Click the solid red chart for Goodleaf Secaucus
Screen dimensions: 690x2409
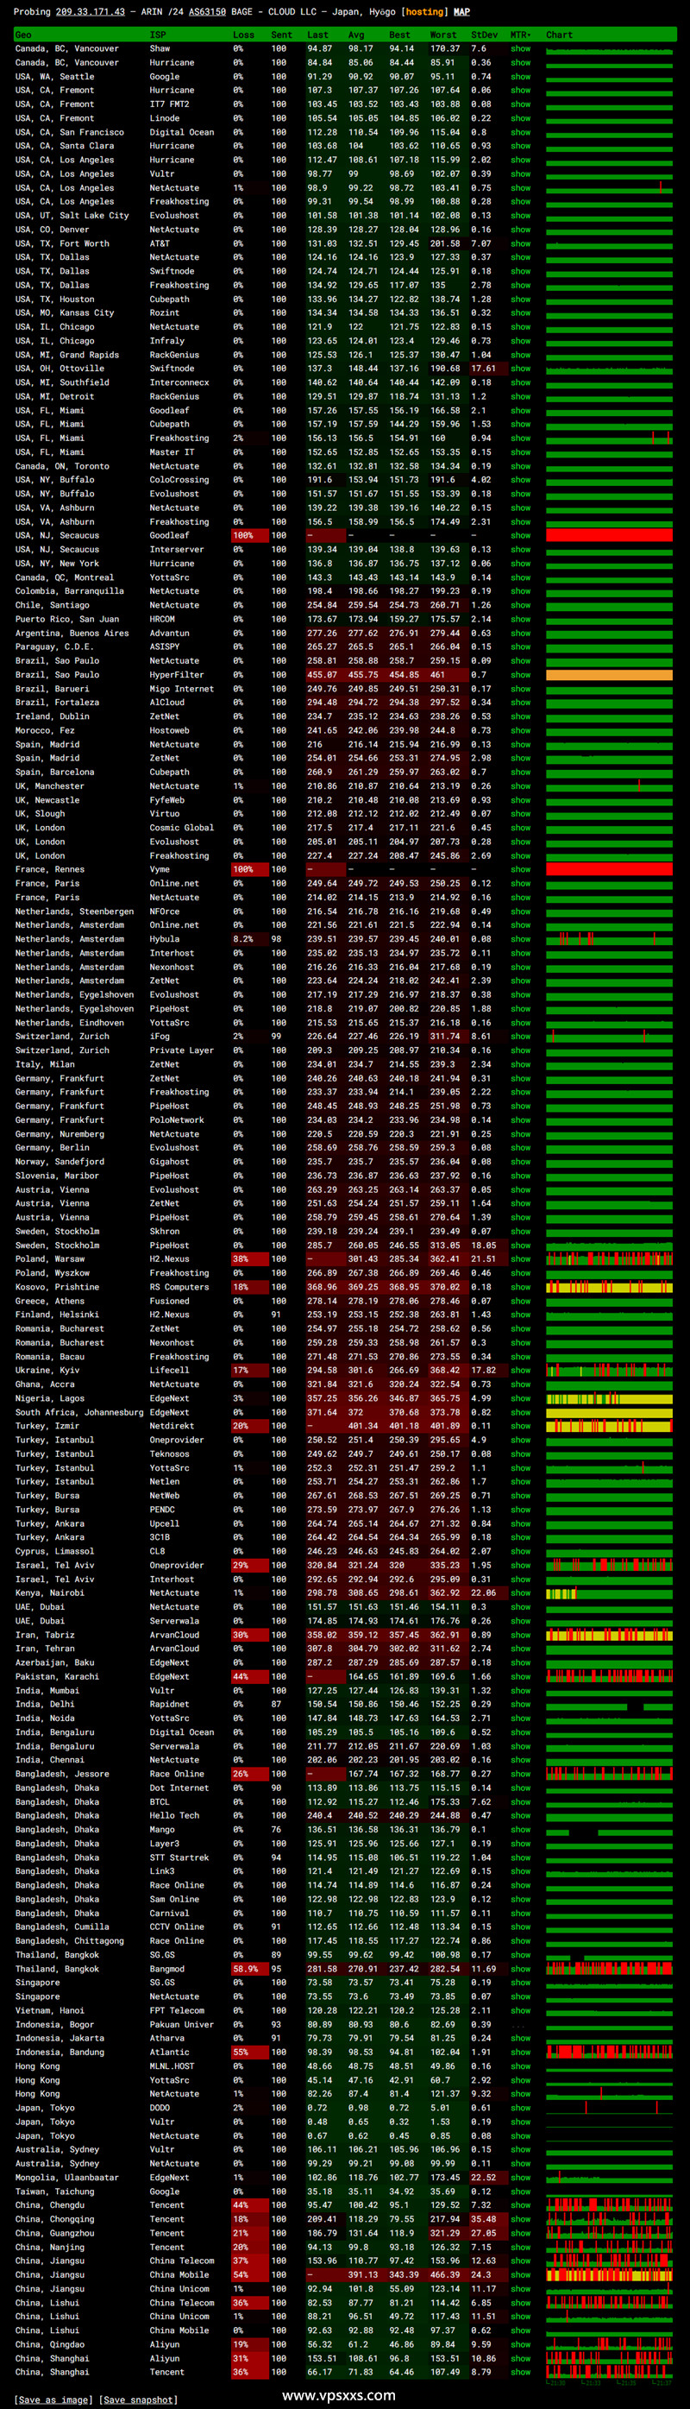click(609, 536)
